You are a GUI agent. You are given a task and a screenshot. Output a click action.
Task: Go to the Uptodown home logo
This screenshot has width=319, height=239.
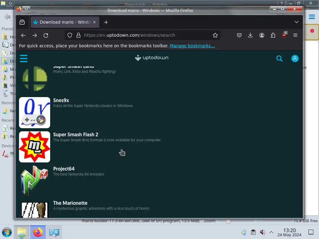152,58
